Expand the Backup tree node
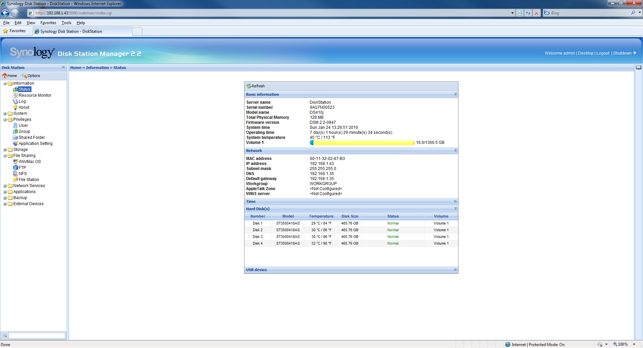This screenshot has width=643, height=348. coord(5,198)
